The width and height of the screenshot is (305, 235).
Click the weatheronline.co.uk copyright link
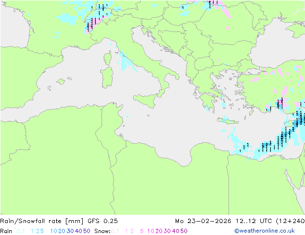(265, 231)
